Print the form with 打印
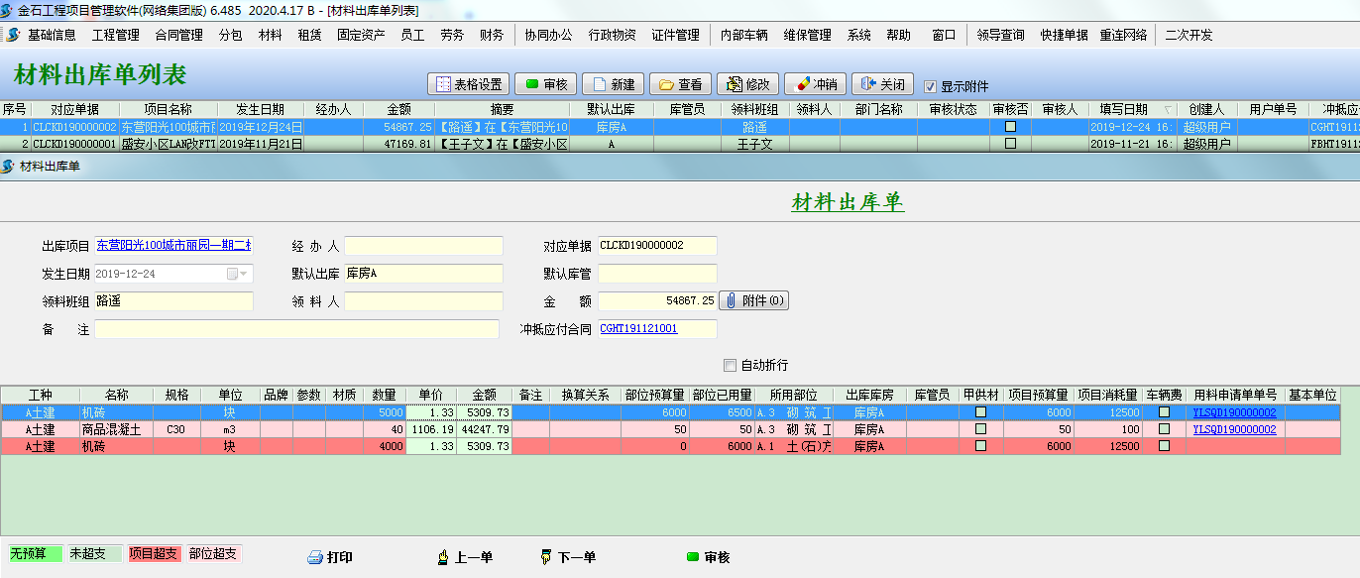The width and height of the screenshot is (1360, 578). point(330,557)
